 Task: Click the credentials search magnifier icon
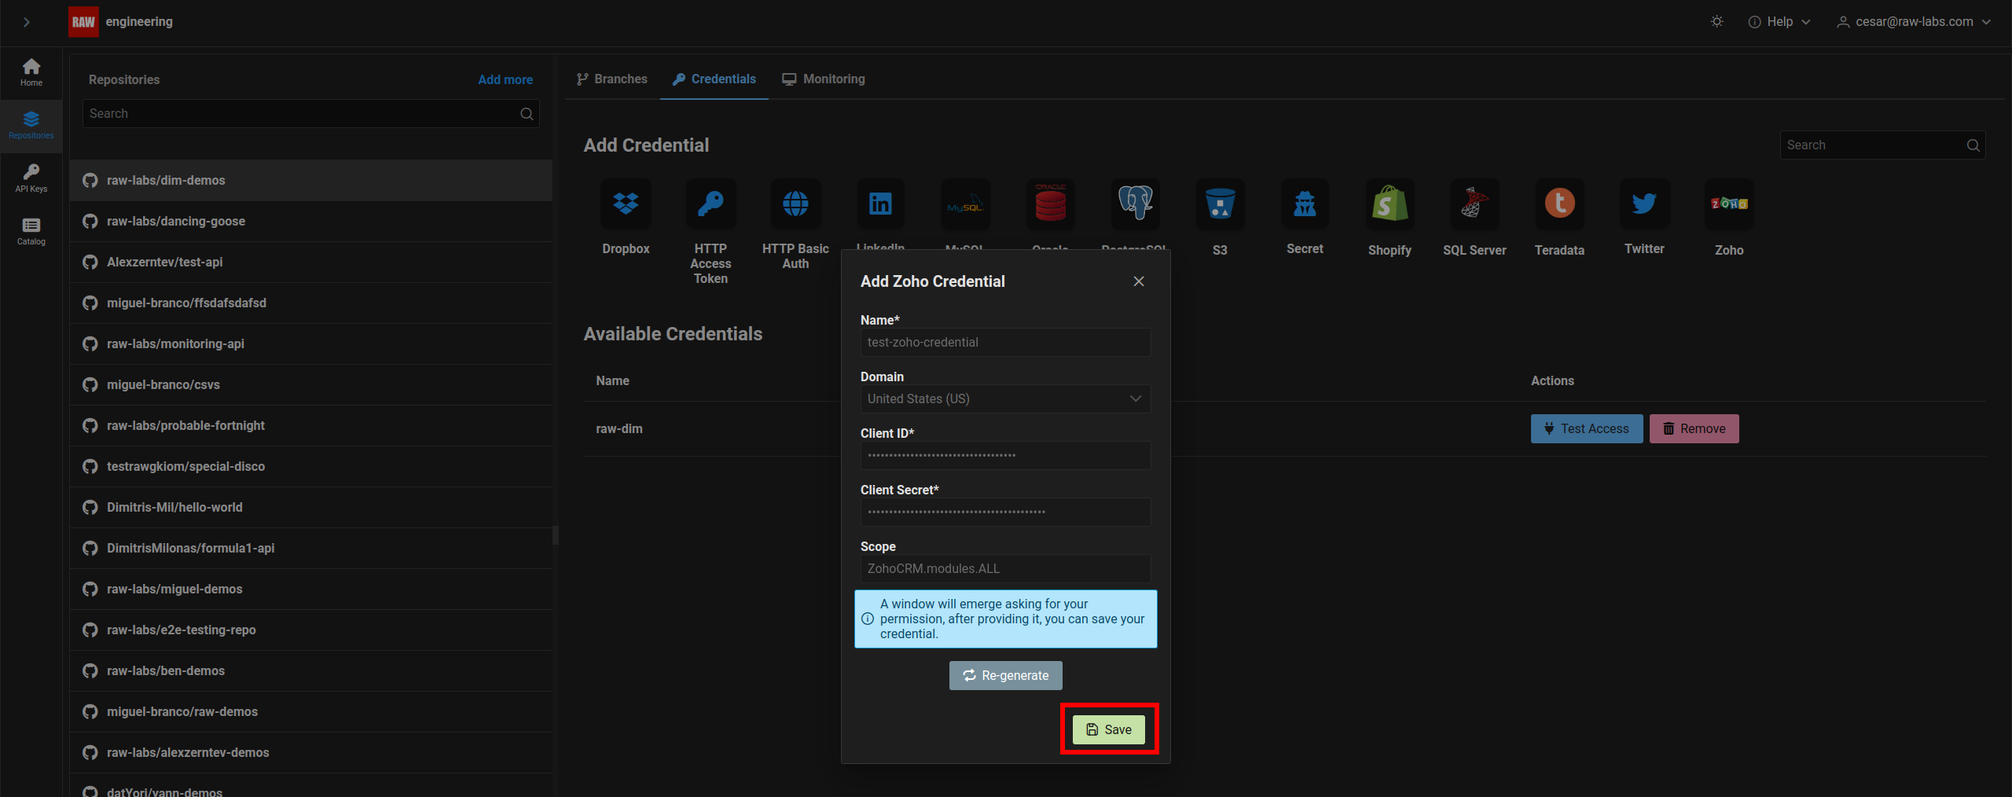pyautogui.click(x=1973, y=145)
